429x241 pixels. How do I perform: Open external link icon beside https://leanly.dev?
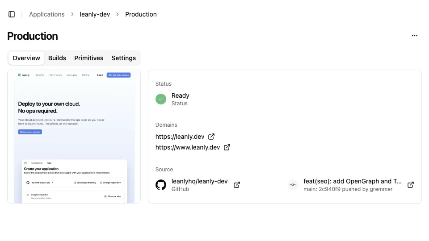pyautogui.click(x=211, y=137)
